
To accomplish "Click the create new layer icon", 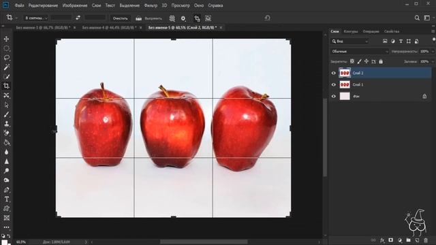I will click(x=417, y=240).
